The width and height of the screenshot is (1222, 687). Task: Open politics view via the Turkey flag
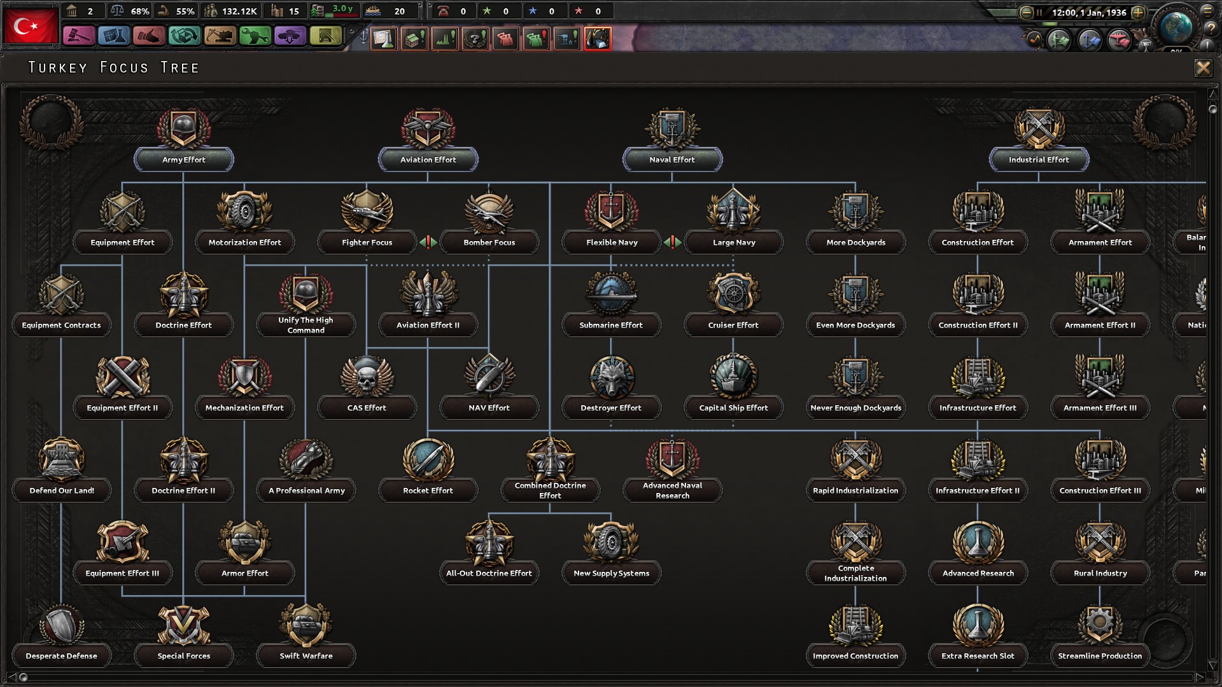(31, 25)
